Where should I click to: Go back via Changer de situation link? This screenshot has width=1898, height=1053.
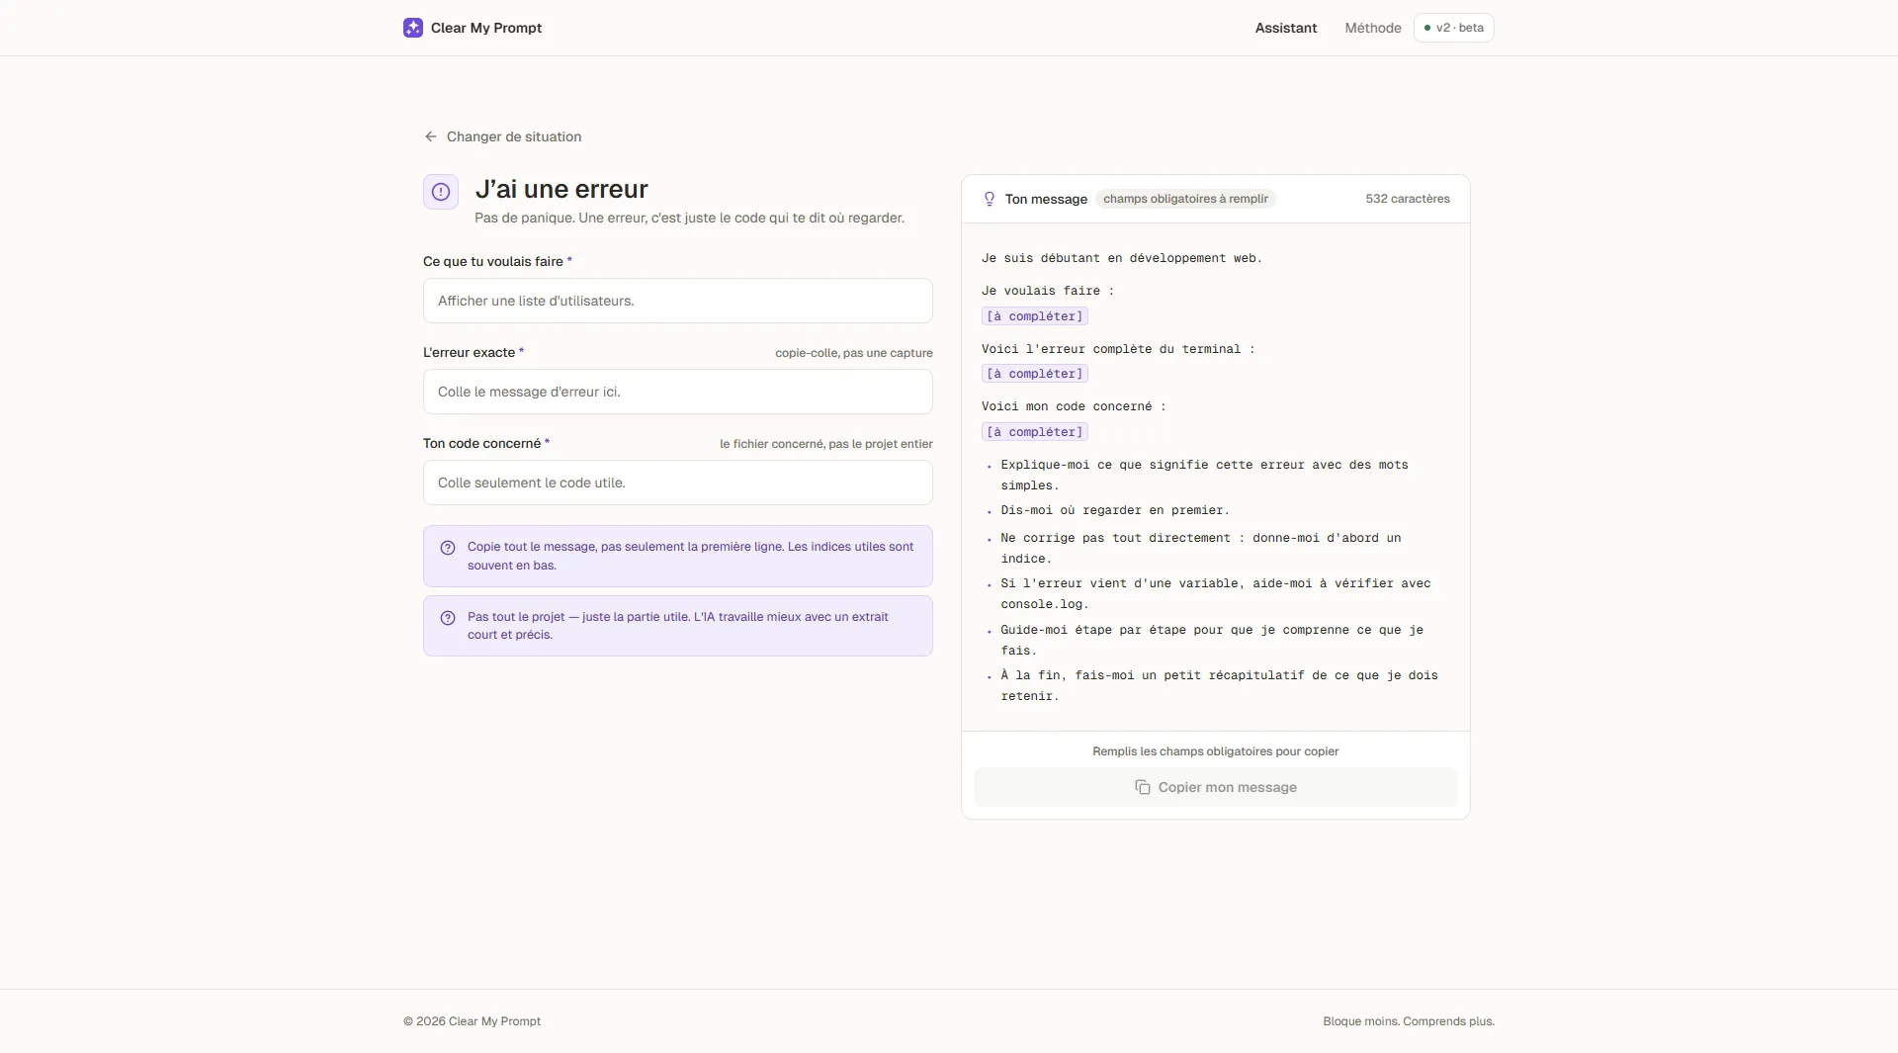pos(503,136)
